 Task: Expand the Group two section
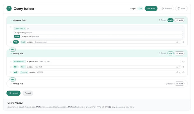pyautogui.click(x=11, y=83)
